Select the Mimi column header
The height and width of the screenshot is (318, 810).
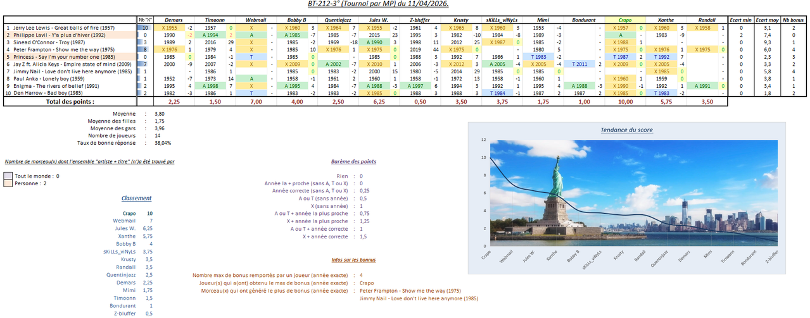click(542, 20)
